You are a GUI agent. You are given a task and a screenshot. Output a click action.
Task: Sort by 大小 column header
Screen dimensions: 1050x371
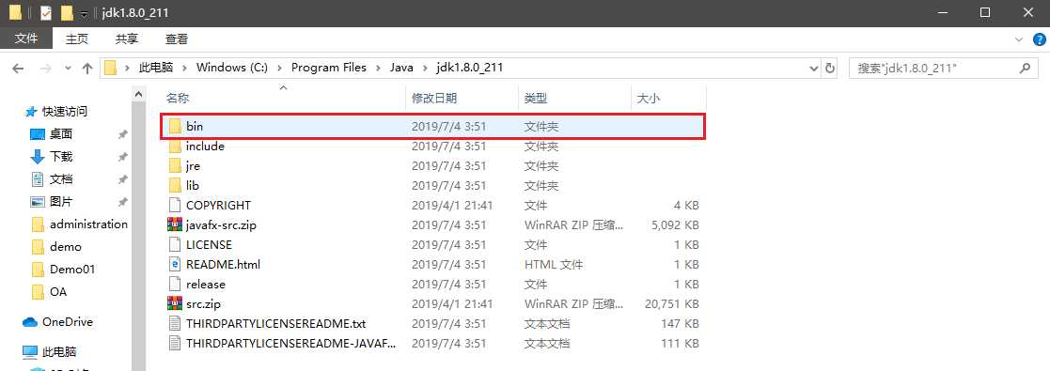(648, 99)
